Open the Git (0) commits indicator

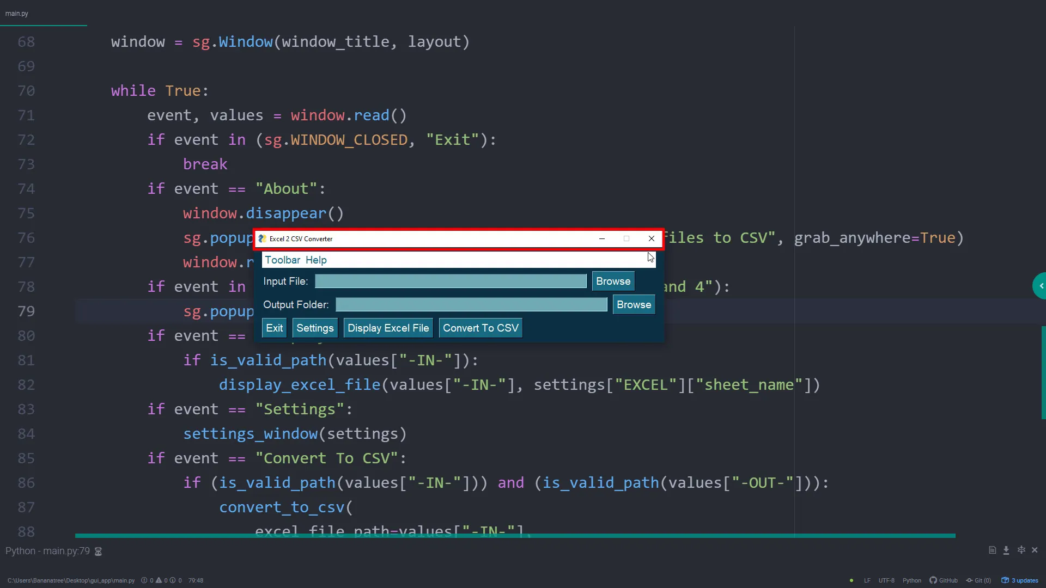pyautogui.click(x=978, y=580)
